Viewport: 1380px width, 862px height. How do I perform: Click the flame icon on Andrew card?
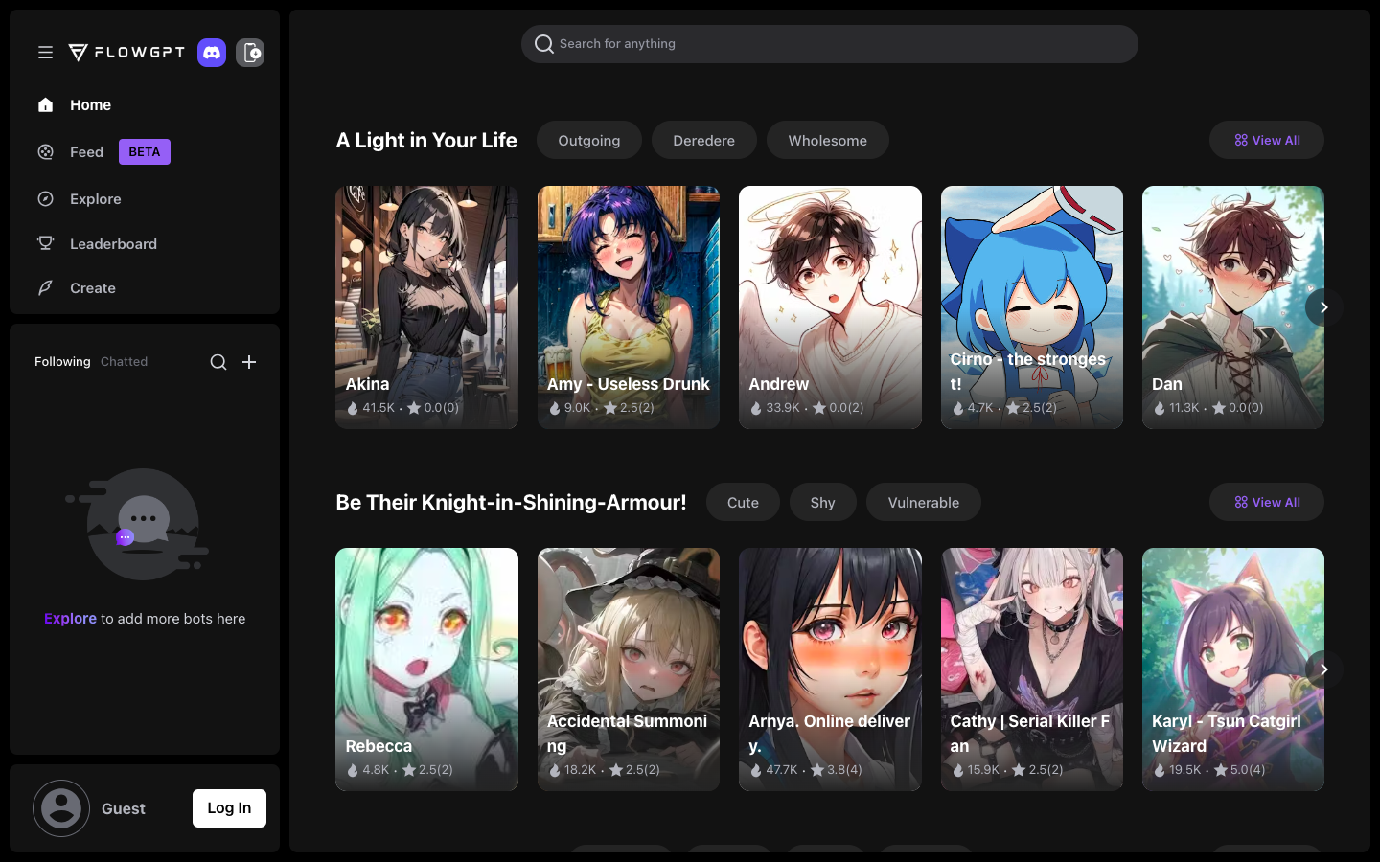756,408
